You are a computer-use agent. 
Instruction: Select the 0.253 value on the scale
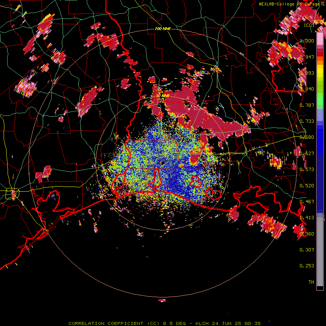[307, 266]
